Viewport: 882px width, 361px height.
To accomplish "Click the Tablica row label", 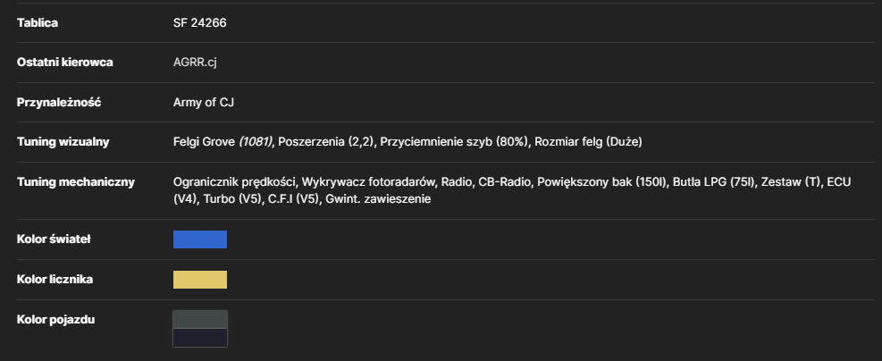I will point(38,23).
